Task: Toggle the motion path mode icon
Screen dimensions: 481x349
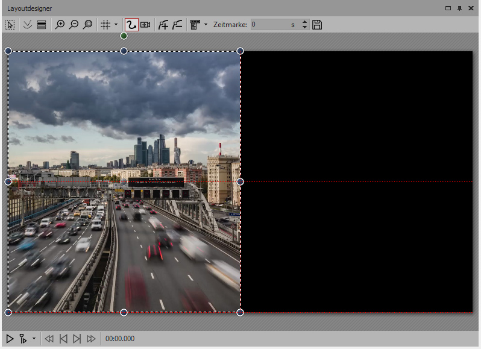Action: (131, 25)
